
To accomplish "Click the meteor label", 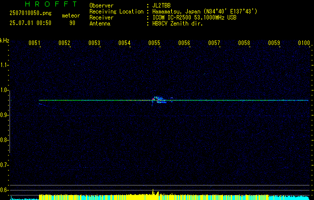I will pyautogui.click(x=71, y=15).
